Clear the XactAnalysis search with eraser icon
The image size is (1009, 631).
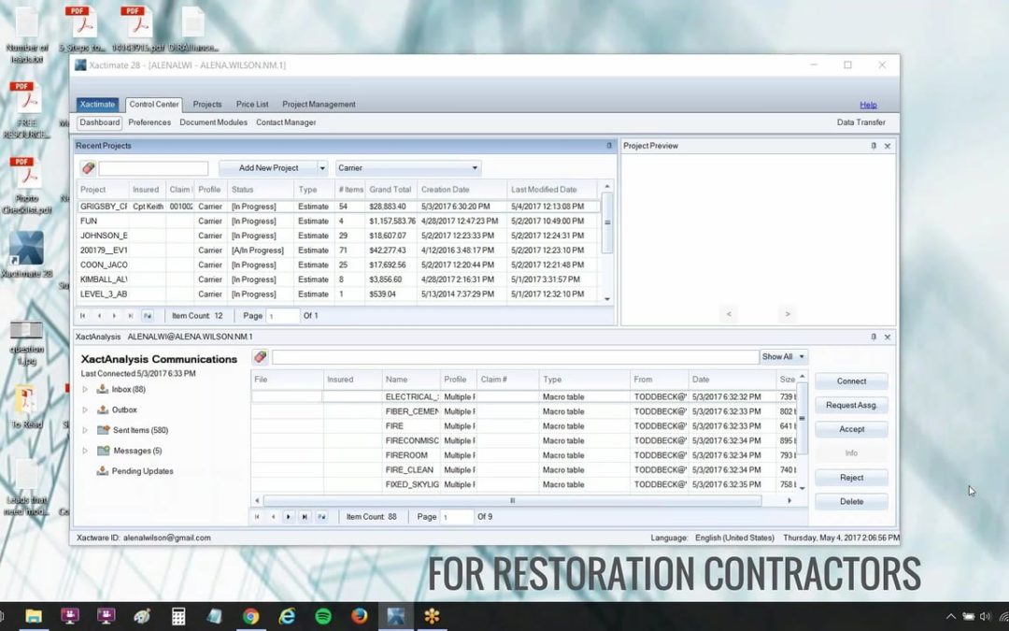[260, 357]
